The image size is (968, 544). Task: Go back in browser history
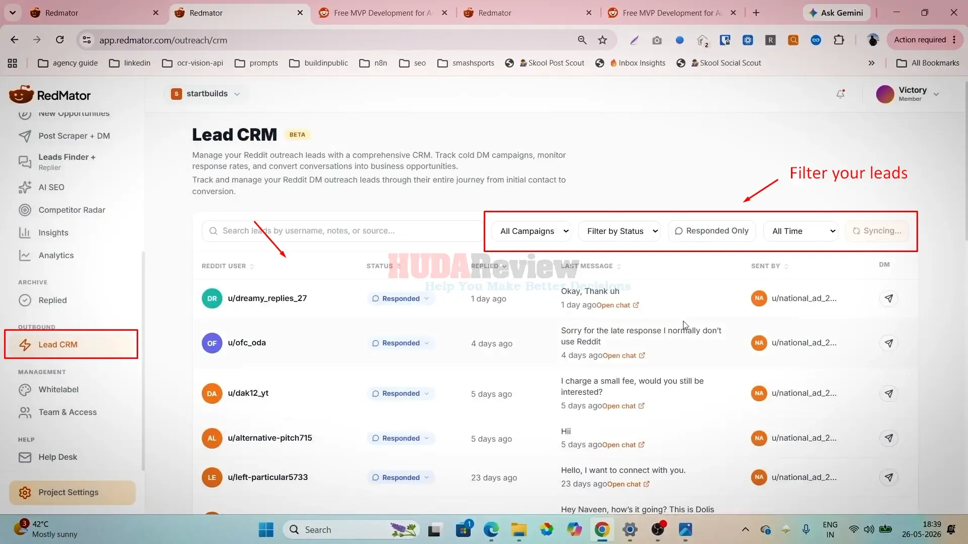click(14, 40)
